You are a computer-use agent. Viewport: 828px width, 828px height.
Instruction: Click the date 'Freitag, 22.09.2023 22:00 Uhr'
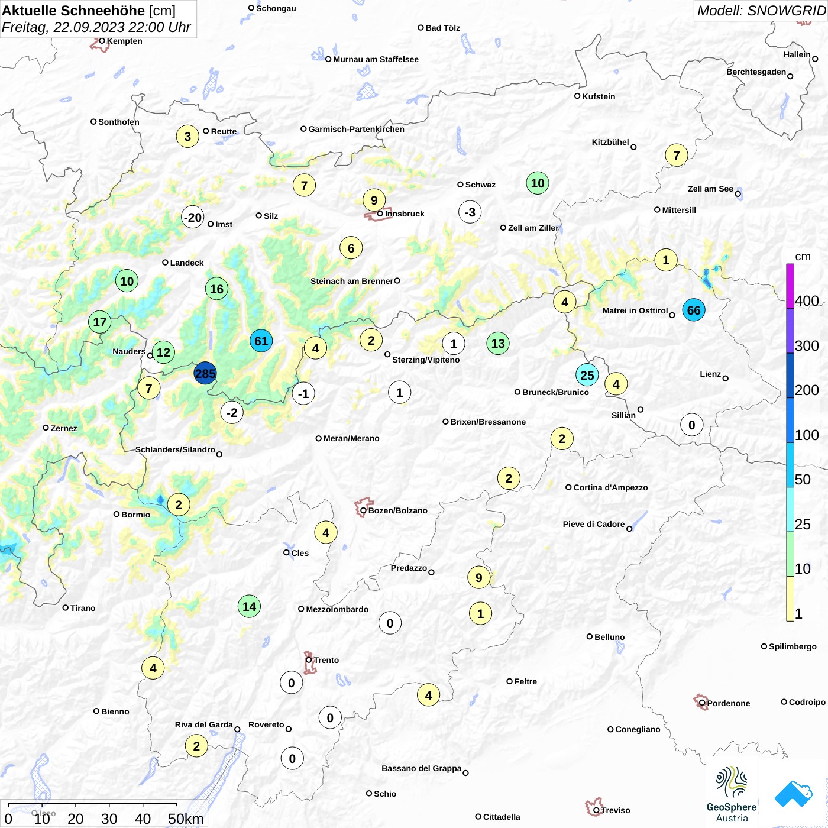pyautogui.click(x=96, y=27)
